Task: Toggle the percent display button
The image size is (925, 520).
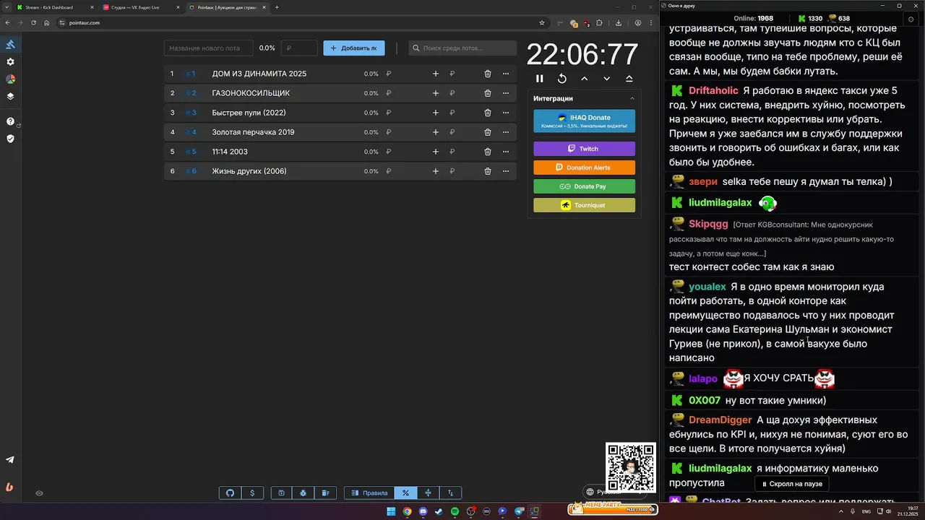Action: [405, 493]
